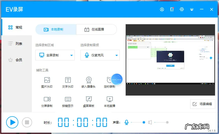This screenshot has width=219, height=134.
Task: Click the screen preview thumbnail
Action: point(170,60)
